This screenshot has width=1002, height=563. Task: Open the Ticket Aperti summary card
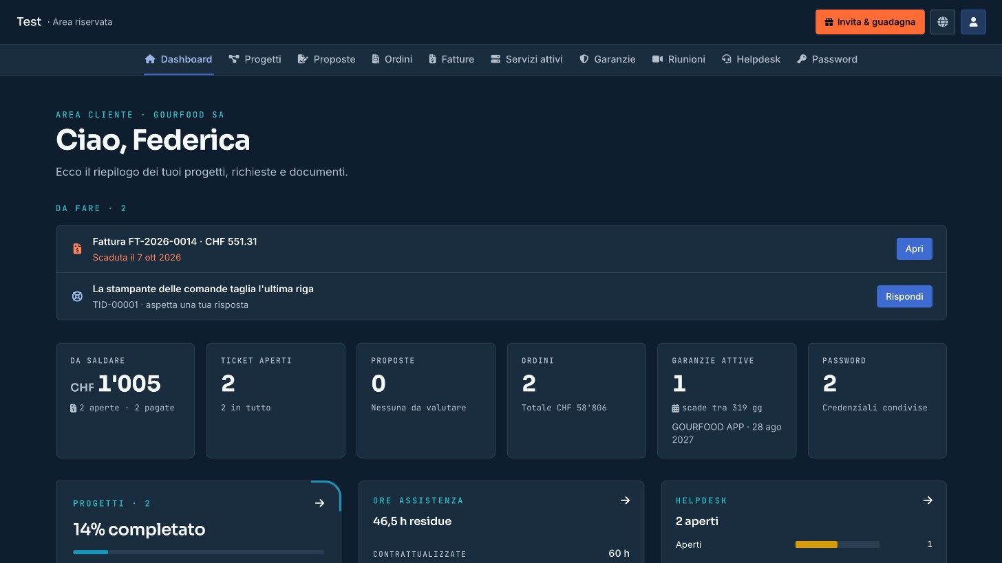tap(275, 401)
